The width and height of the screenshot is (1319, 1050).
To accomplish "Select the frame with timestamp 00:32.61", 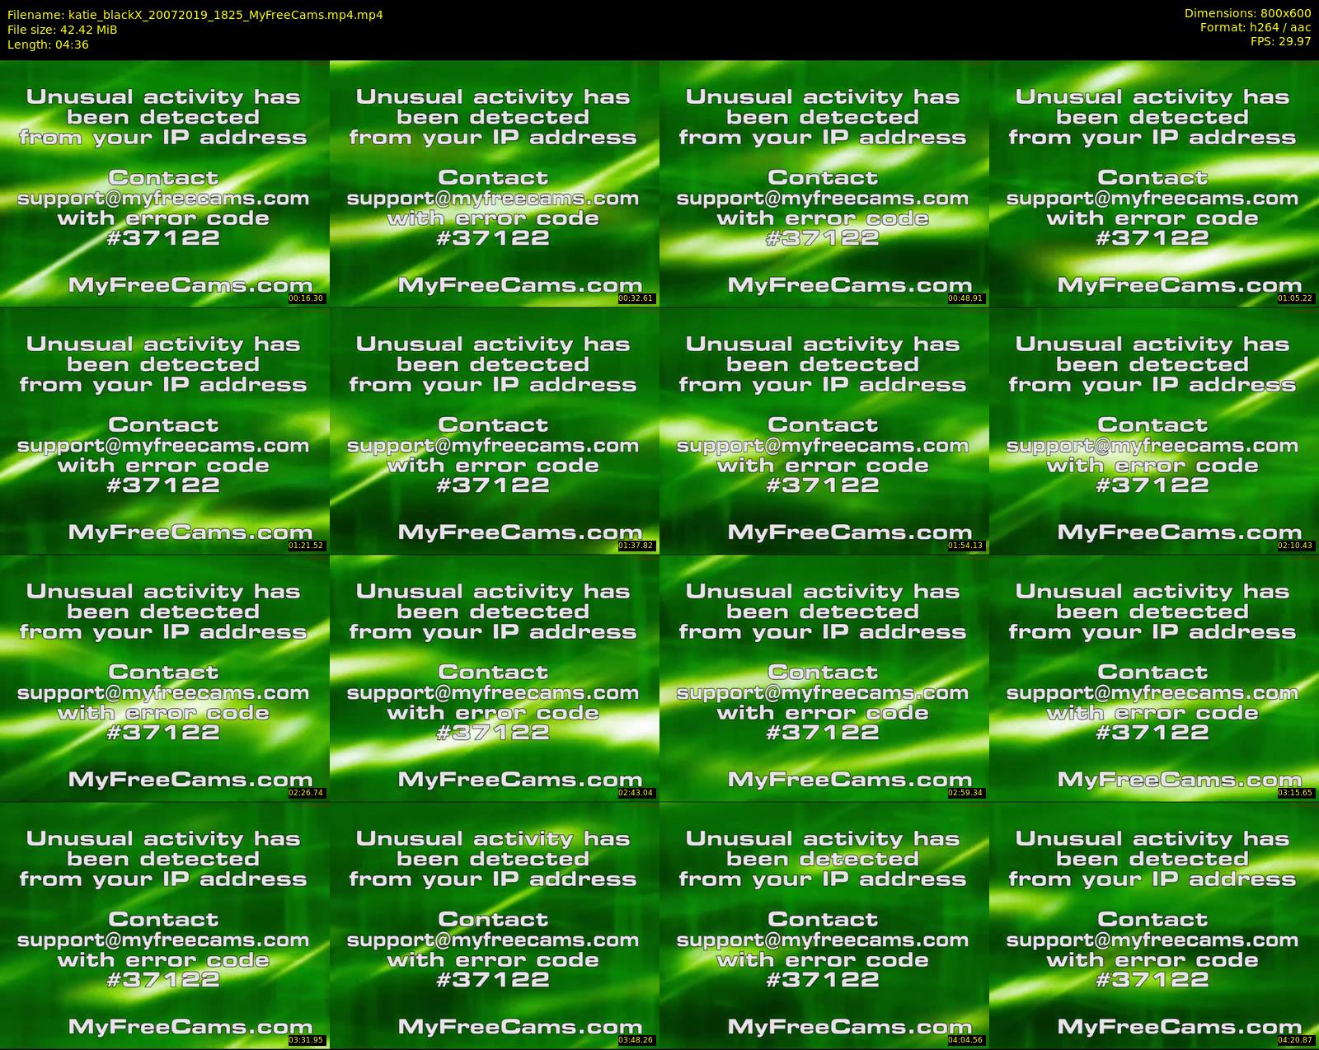I will tap(494, 183).
